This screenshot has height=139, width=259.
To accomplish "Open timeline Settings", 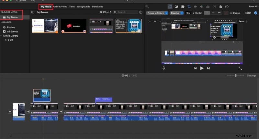I will point(252,75).
